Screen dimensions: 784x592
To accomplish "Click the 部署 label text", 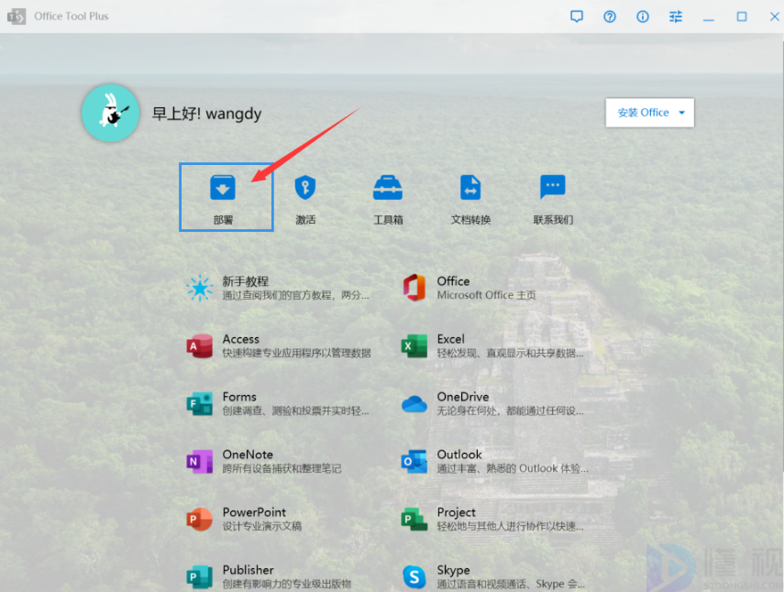I will 223,220.
